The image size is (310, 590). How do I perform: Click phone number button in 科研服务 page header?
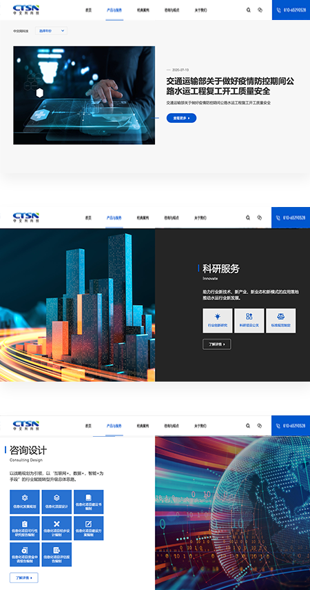(291, 217)
